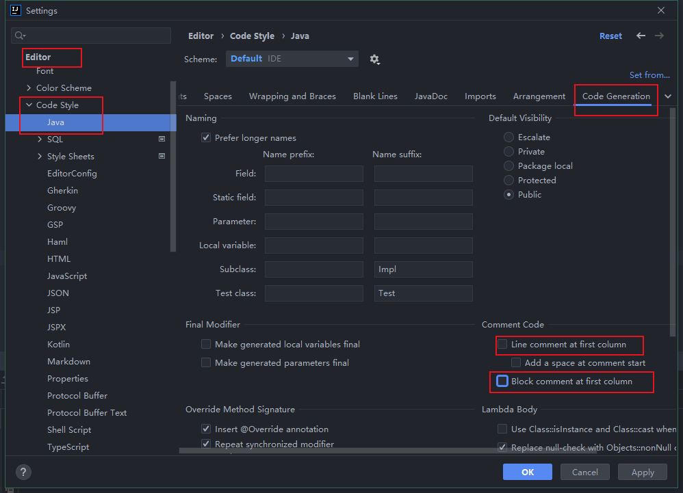683x493 pixels.
Task: Switch to Wrapping and Braces tab
Action: (x=292, y=96)
